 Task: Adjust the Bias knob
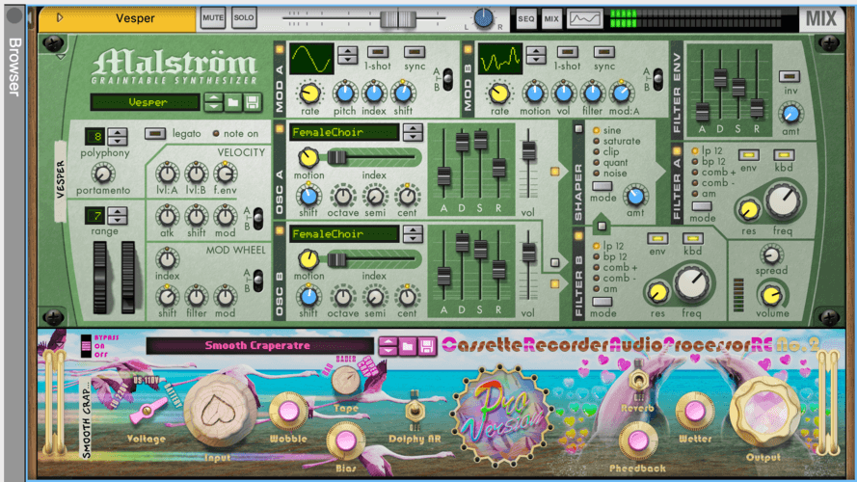[345, 441]
